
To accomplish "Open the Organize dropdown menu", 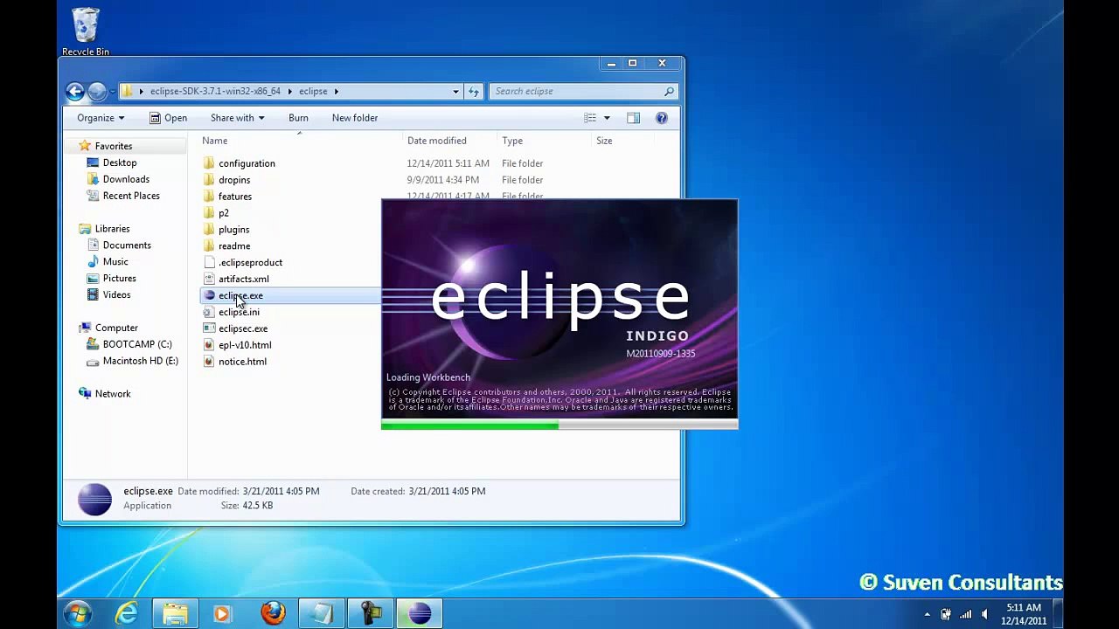I will click(x=101, y=118).
